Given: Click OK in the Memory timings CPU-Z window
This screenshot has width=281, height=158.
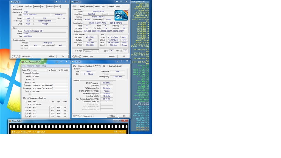Looking at the screenshot, I should point(124,116).
